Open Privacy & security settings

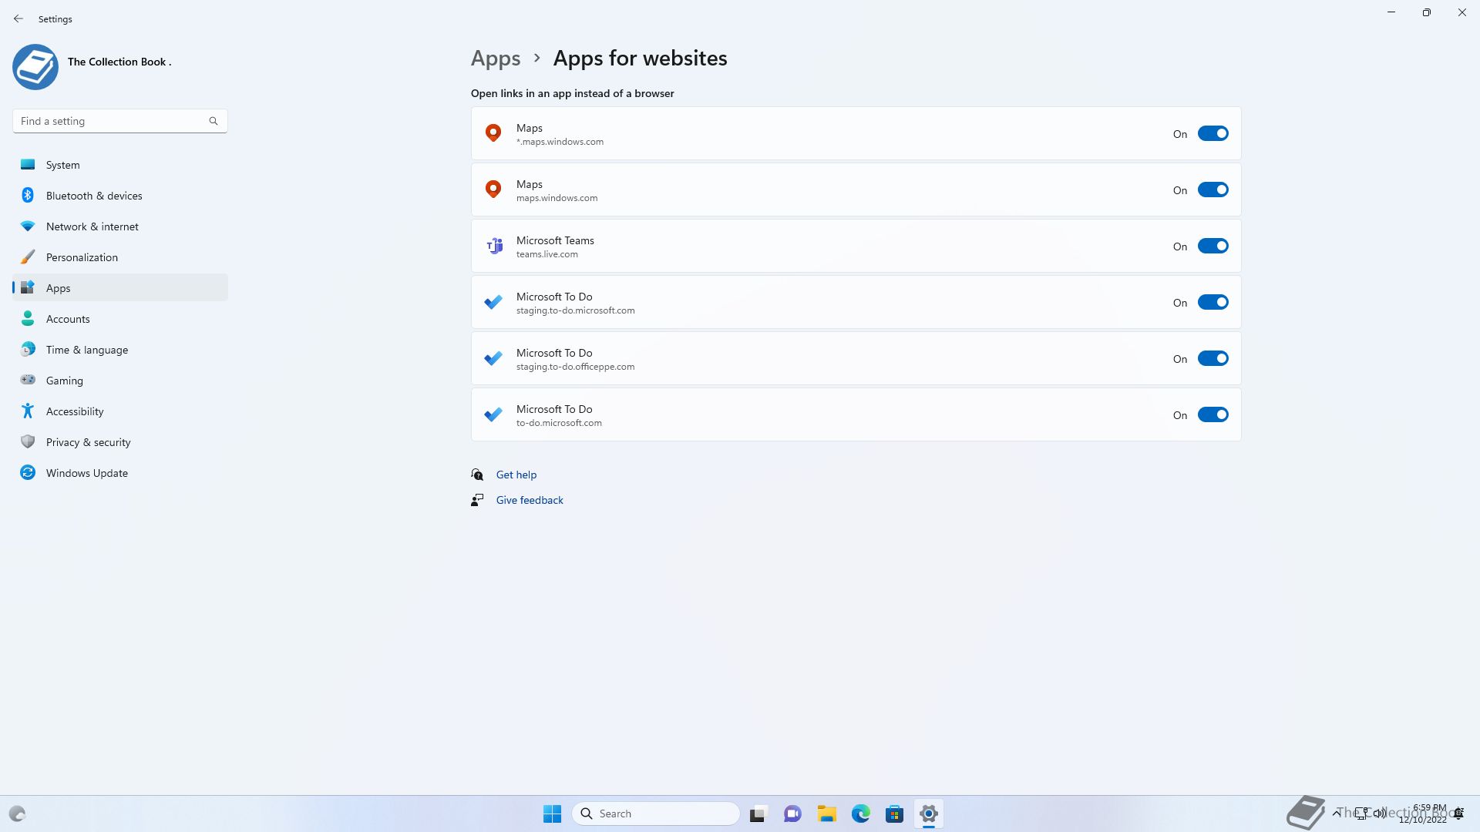tap(120, 441)
